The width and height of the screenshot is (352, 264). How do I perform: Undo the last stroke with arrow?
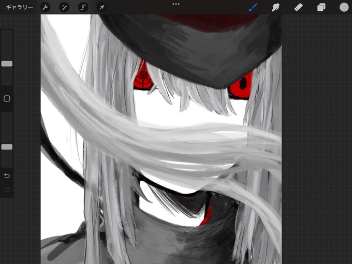coord(7,175)
